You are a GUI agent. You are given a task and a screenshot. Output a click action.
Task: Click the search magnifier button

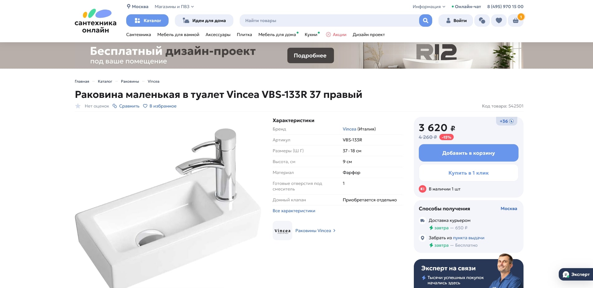click(x=425, y=21)
